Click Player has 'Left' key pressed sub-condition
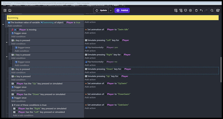223x119 pixels. (39, 112)
